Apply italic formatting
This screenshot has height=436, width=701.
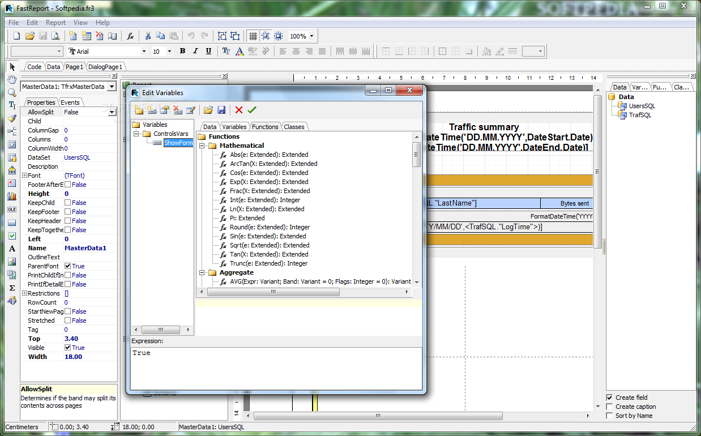tap(195, 51)
